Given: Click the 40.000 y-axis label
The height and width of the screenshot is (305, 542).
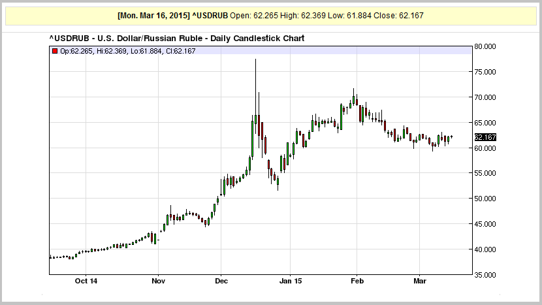Looking at the screenshot, I should point(485,249).
